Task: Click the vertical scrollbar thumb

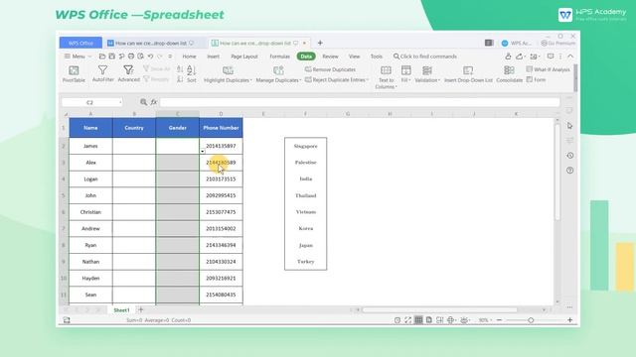Action: (x=557, y=172)
